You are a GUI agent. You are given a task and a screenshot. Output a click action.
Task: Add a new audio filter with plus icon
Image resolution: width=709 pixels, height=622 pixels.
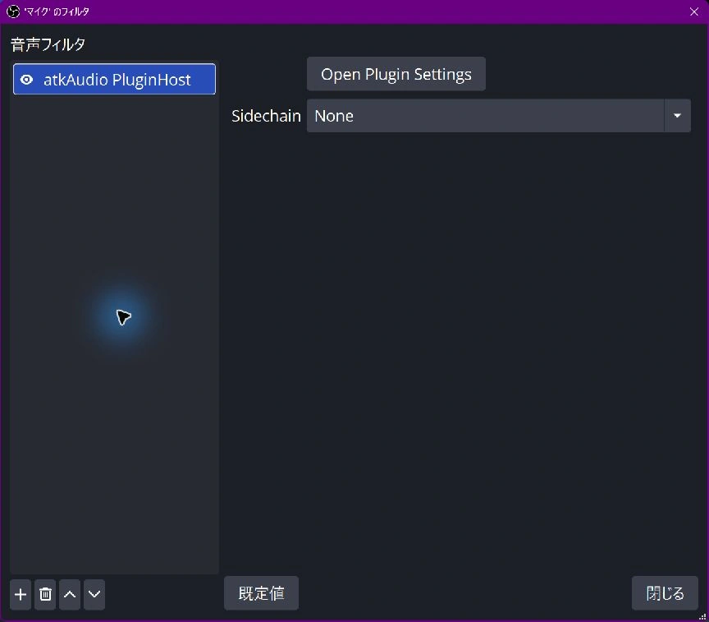click(21, 594)
